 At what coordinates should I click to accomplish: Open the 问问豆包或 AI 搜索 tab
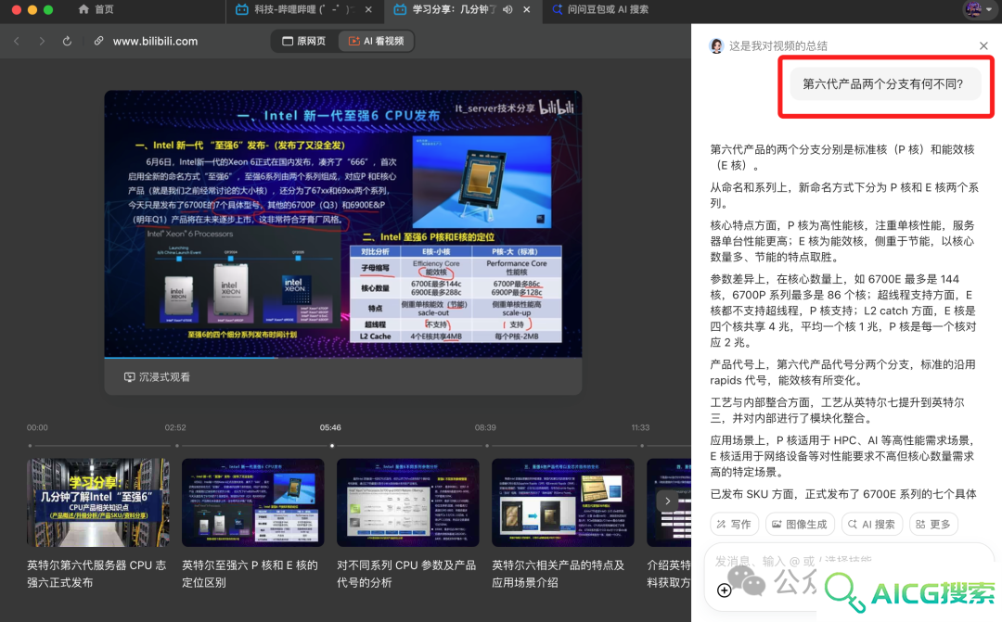[600, 9]
